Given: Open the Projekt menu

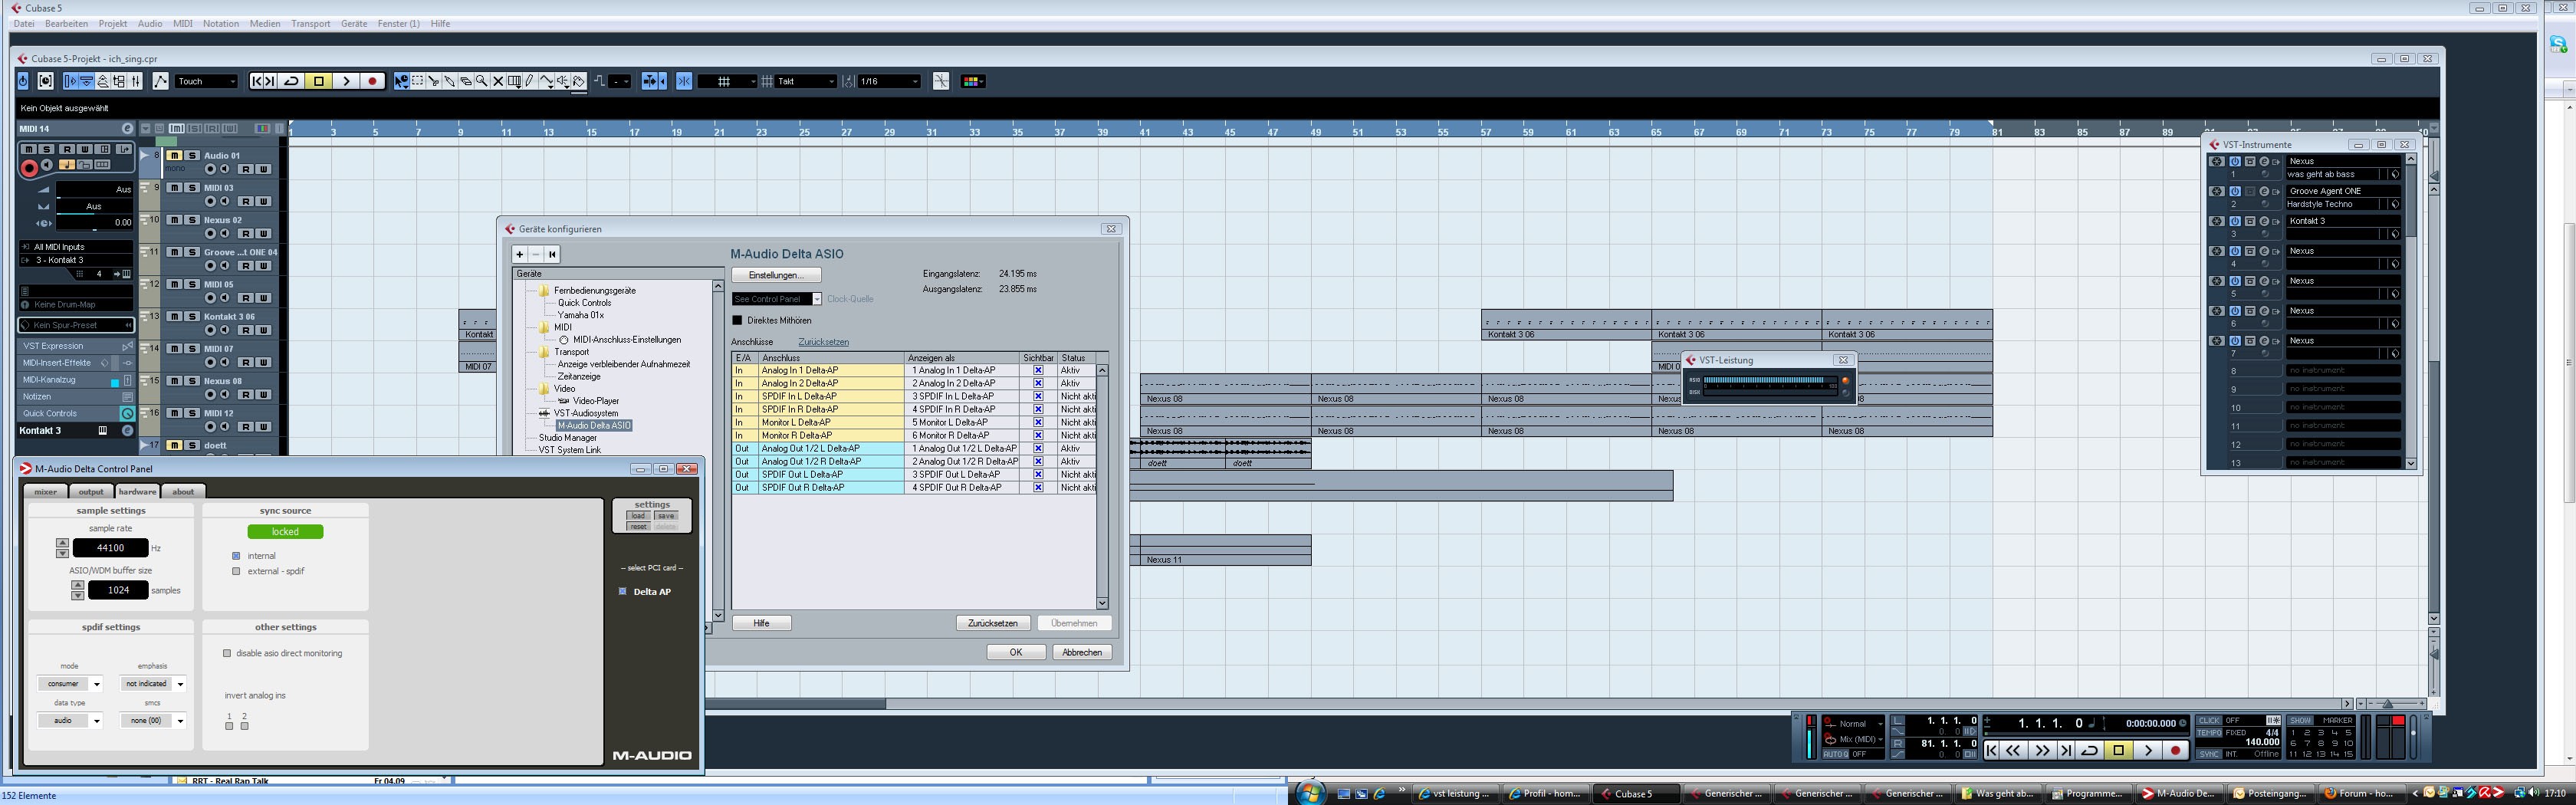Looking at the screenshot, I should (x=112, y=23).
